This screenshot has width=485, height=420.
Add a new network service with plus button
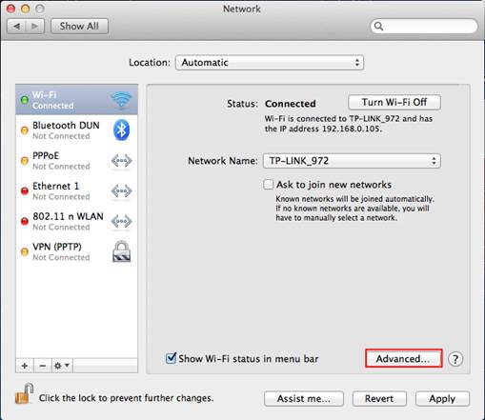click(25, 366)
